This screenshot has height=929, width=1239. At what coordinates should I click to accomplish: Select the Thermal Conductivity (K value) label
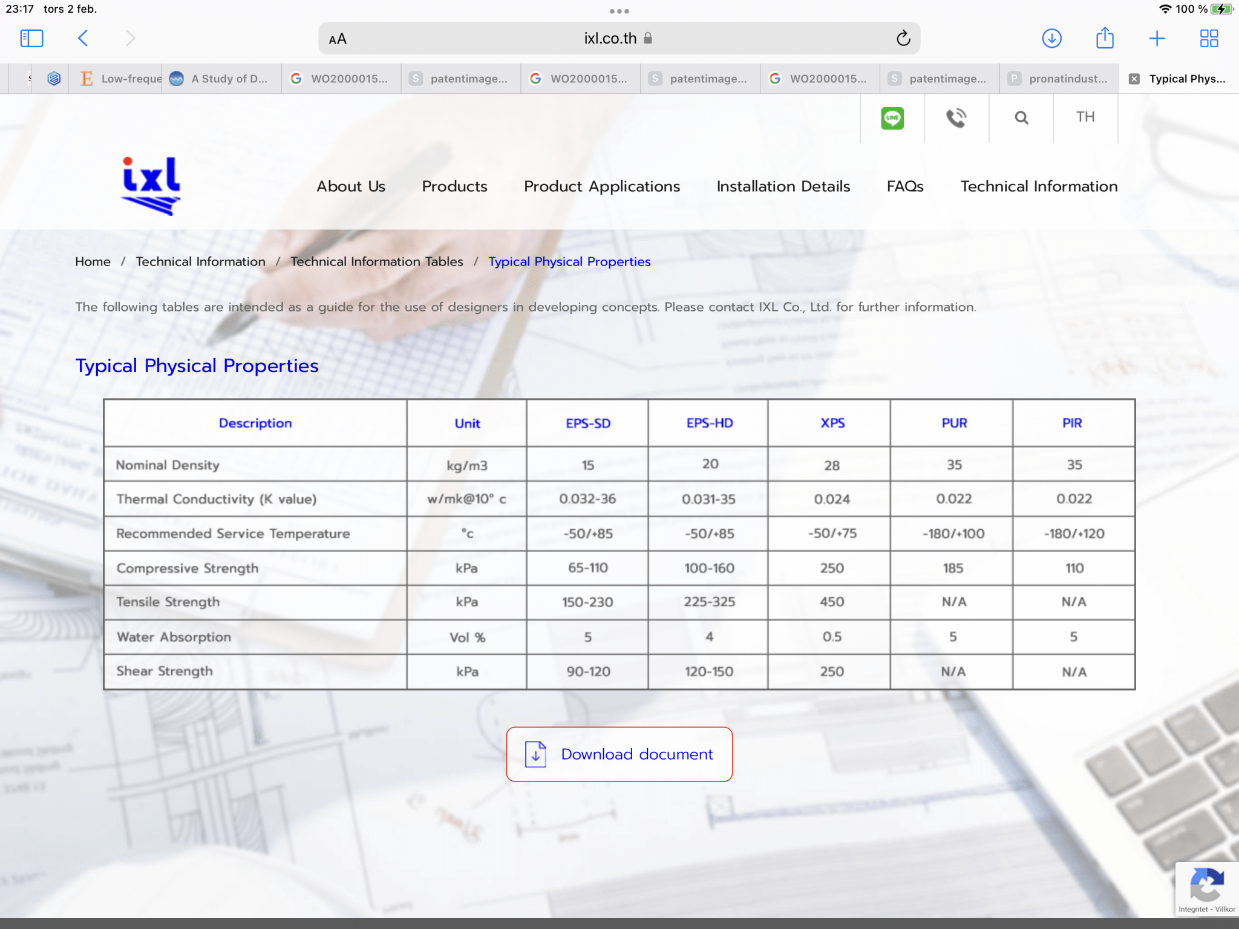(216, 500)
